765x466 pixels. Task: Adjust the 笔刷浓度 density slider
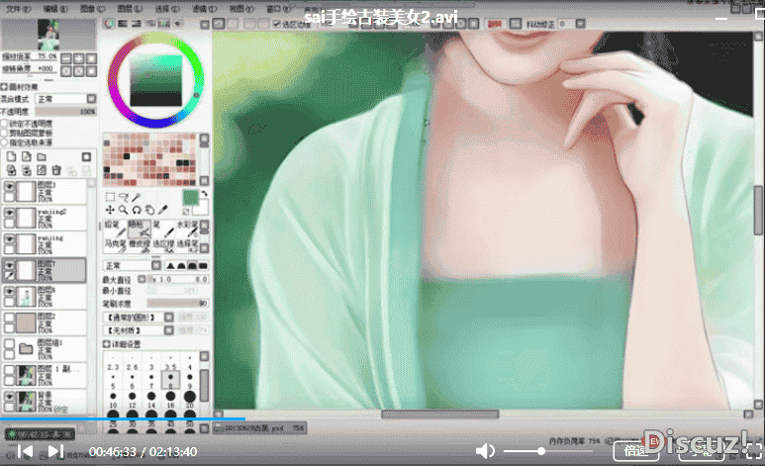[177, 303]
